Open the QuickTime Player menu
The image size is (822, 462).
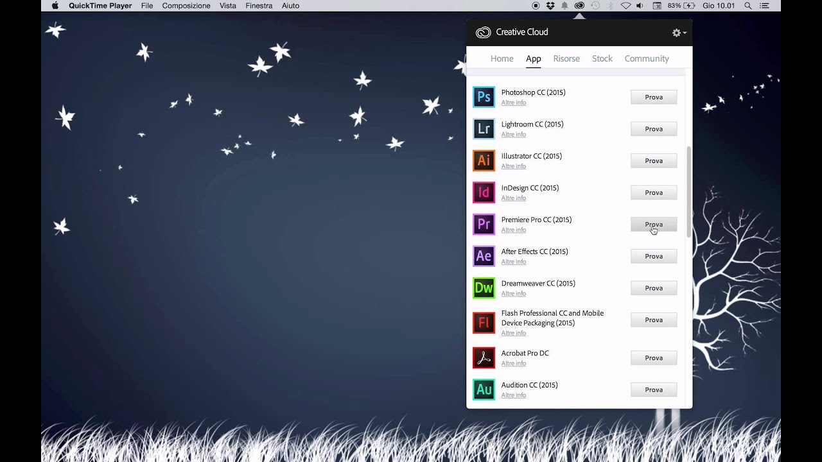pos(100,6)
